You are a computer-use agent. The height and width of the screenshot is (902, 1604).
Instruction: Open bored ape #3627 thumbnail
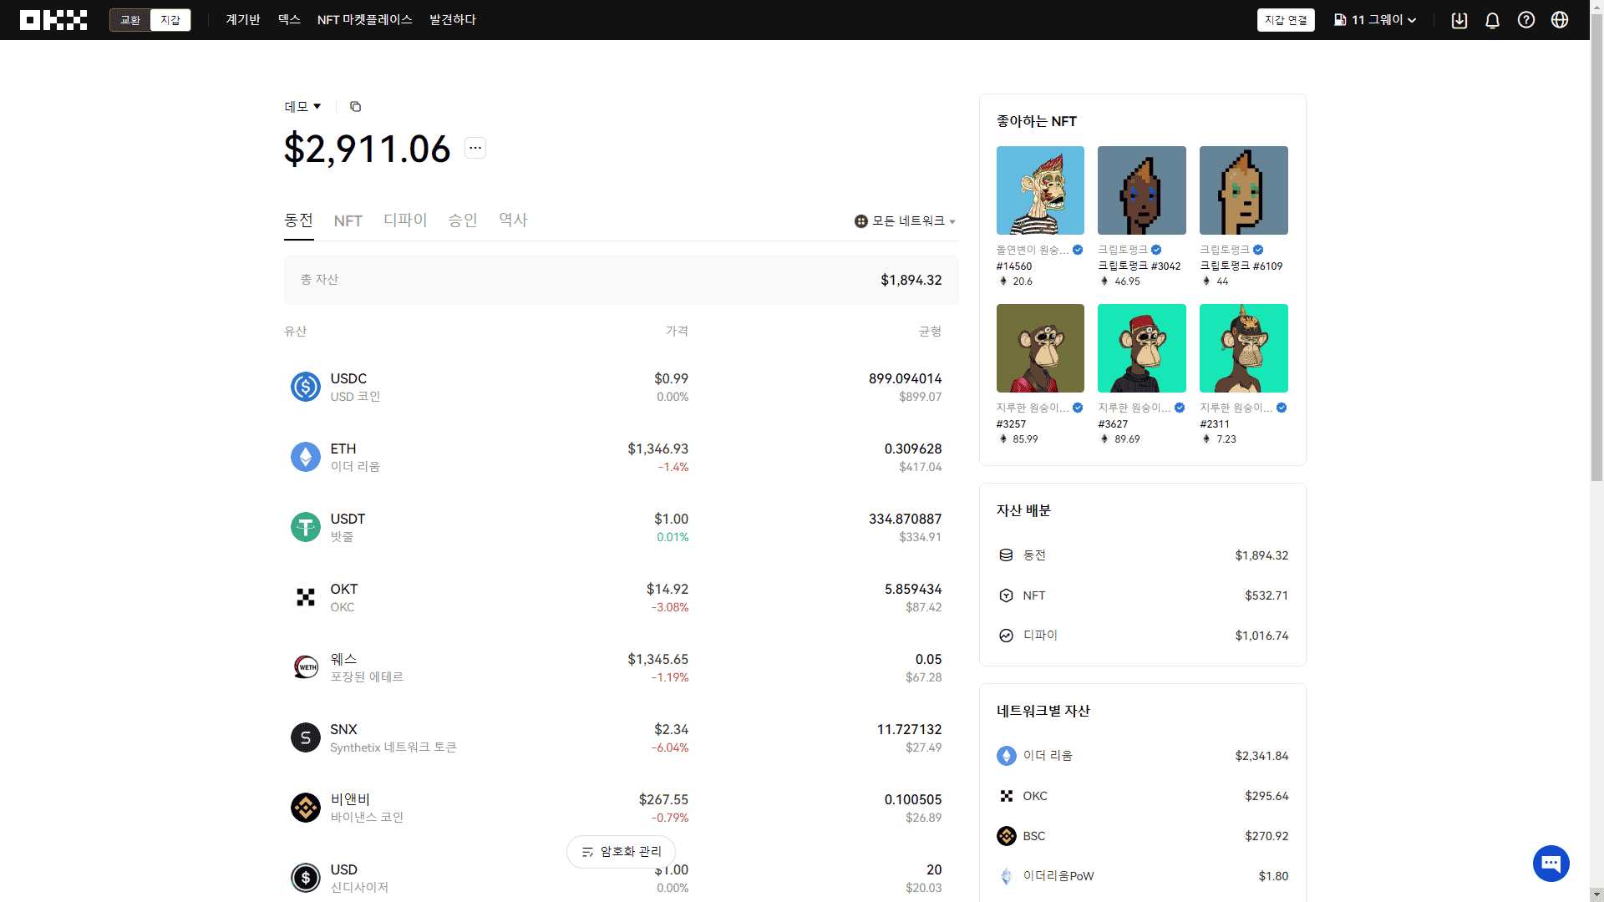1142,348
